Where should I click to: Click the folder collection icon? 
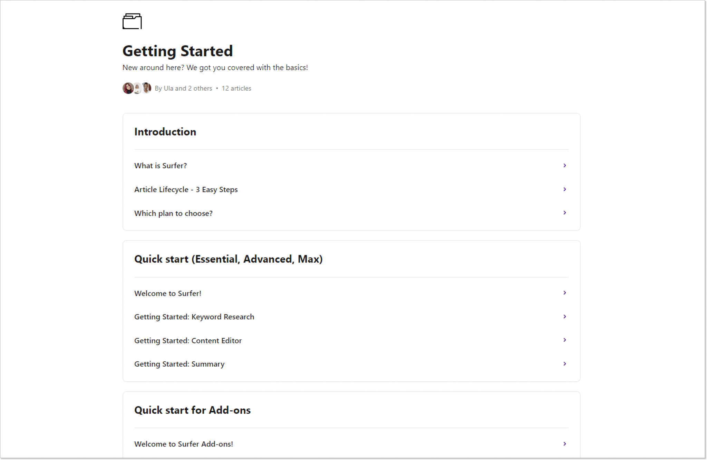click(132, 21)
